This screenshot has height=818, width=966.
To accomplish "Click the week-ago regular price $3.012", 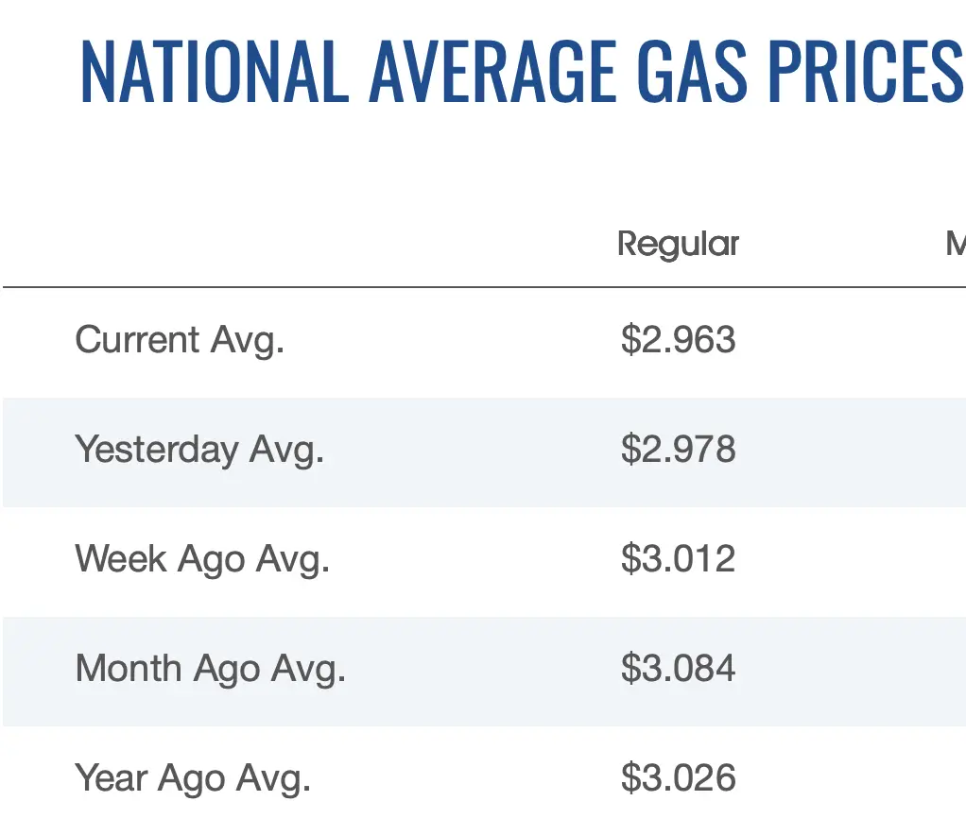I will tap(678, 559).
